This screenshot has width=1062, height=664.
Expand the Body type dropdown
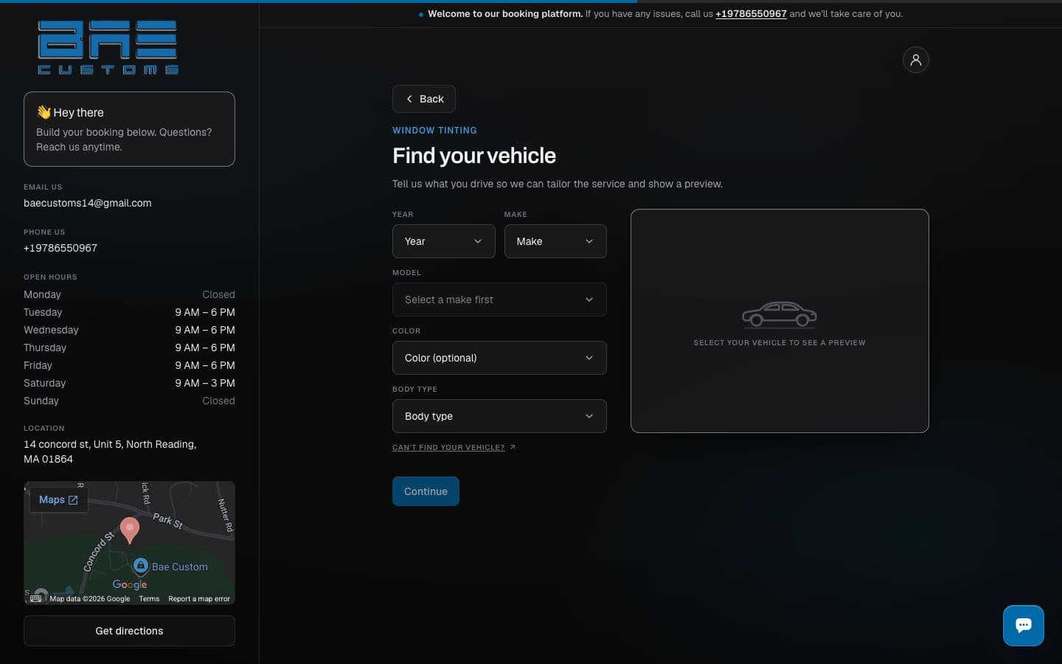tap(499, 416)
